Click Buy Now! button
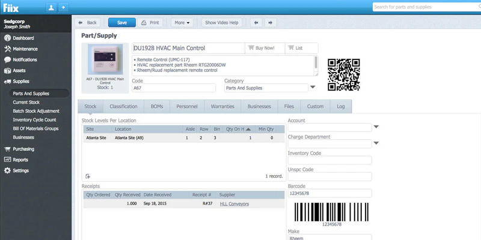 point(265,48)
